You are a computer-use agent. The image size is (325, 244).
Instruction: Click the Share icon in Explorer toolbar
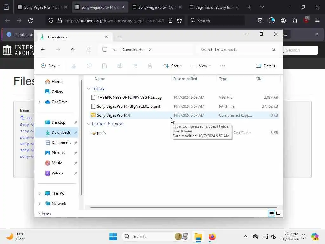[135, 66]
